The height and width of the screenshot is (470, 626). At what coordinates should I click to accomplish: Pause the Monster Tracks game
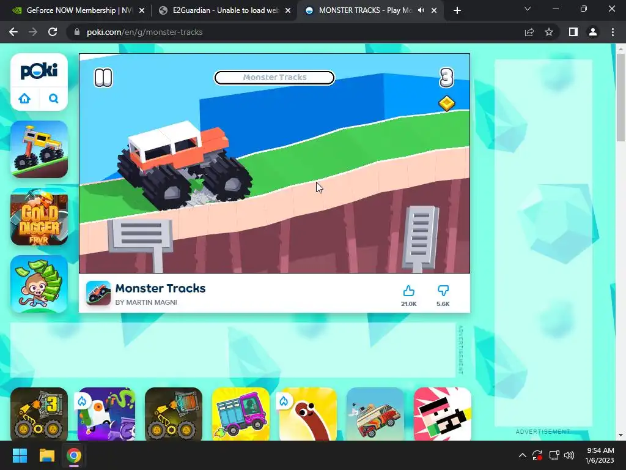coord(103,78)
